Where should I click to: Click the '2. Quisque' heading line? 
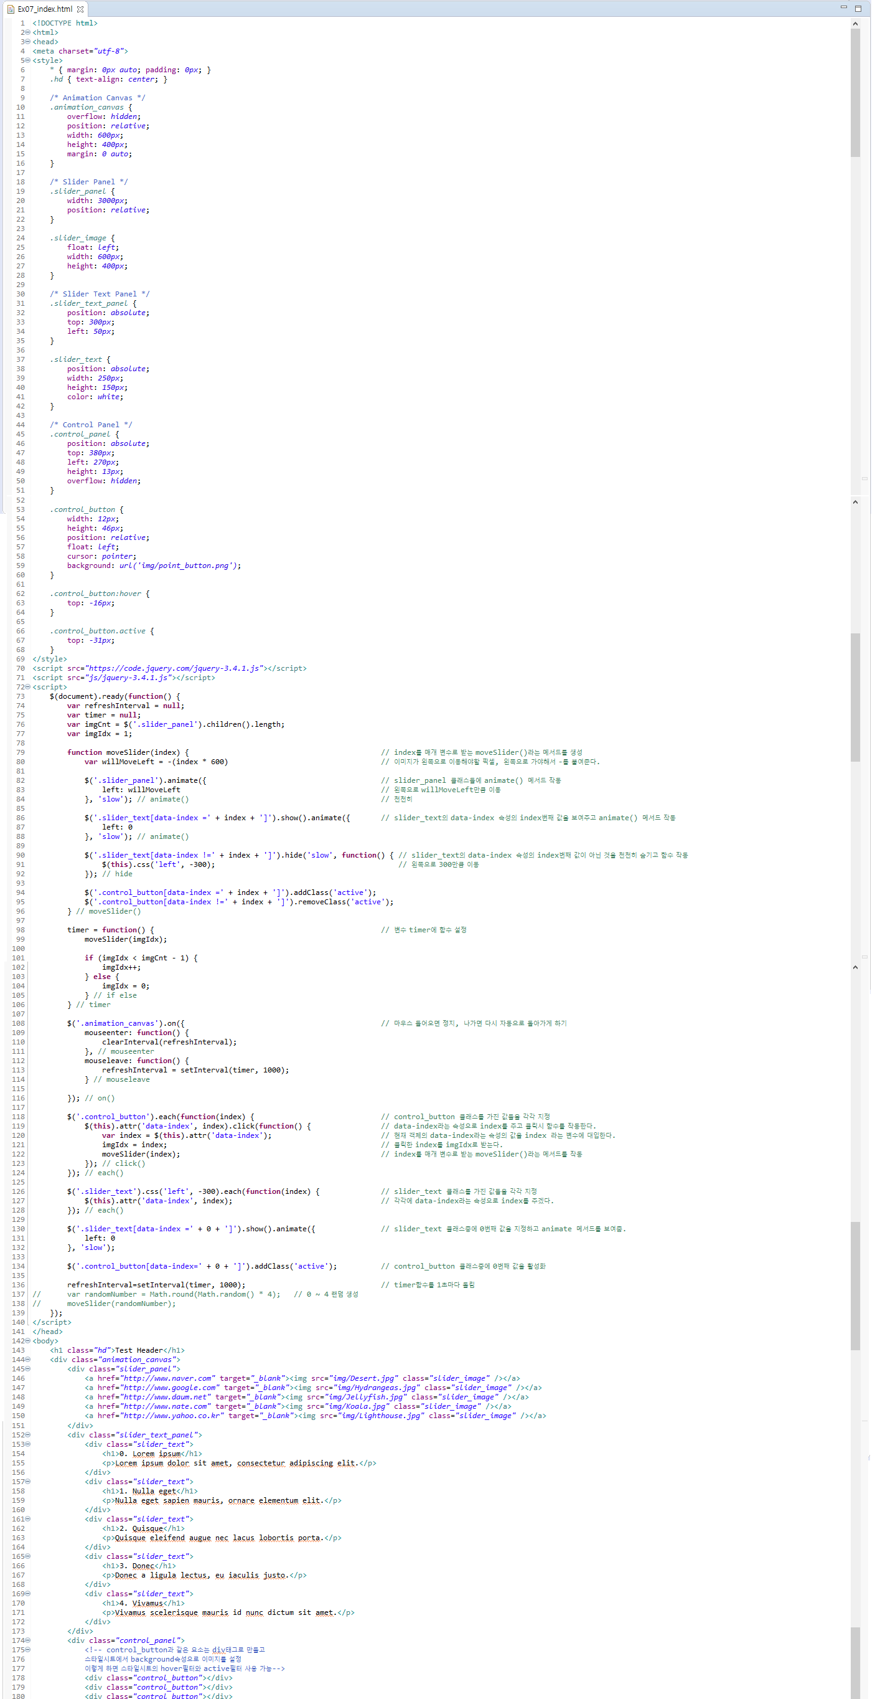pyautogui.click(x=143, y=1528)
